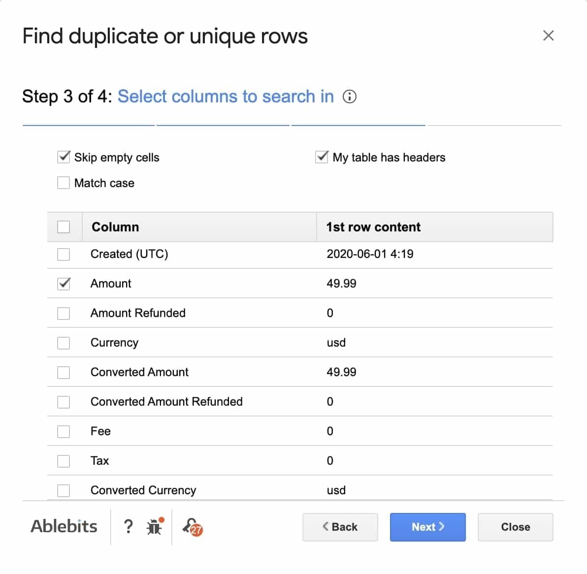Click the info icon beside step title
The image size is (587, 574).
[349, 97]
